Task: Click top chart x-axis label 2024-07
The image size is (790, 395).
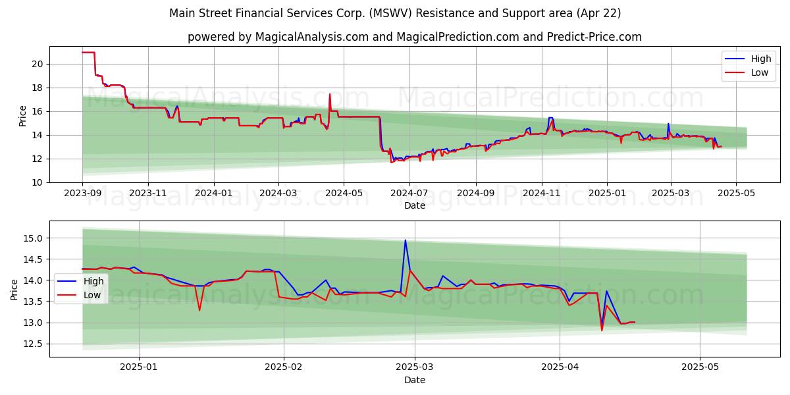Action: point(409,194)
